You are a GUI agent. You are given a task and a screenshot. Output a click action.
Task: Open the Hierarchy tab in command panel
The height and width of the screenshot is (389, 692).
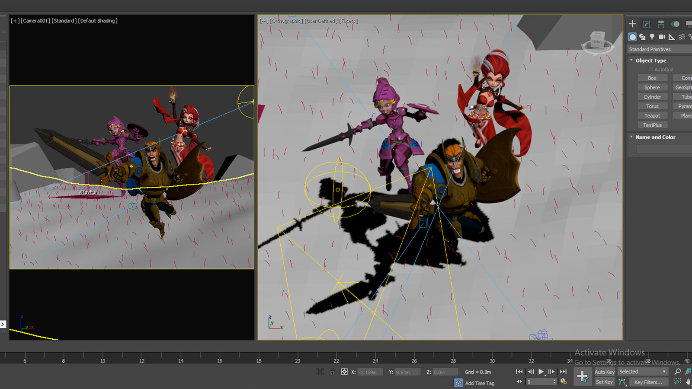coord(661,24)
